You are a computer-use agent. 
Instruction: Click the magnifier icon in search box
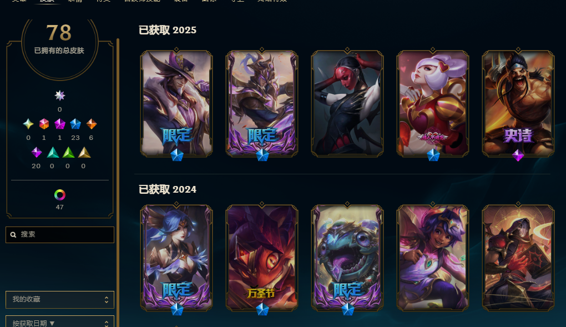[x=13, y=235]
